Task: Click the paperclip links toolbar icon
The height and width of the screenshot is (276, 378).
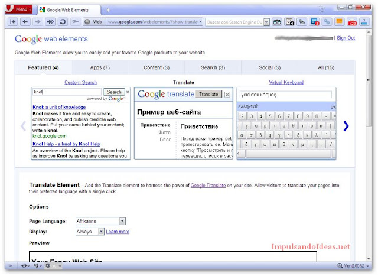Action: click(x=302, y=22)
